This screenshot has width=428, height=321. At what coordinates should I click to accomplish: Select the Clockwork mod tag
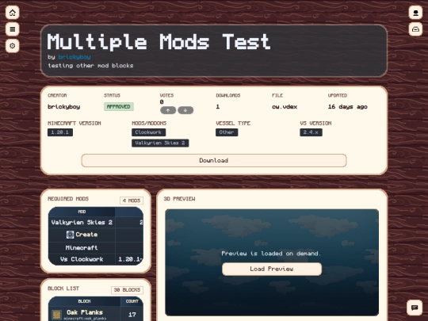148,132
